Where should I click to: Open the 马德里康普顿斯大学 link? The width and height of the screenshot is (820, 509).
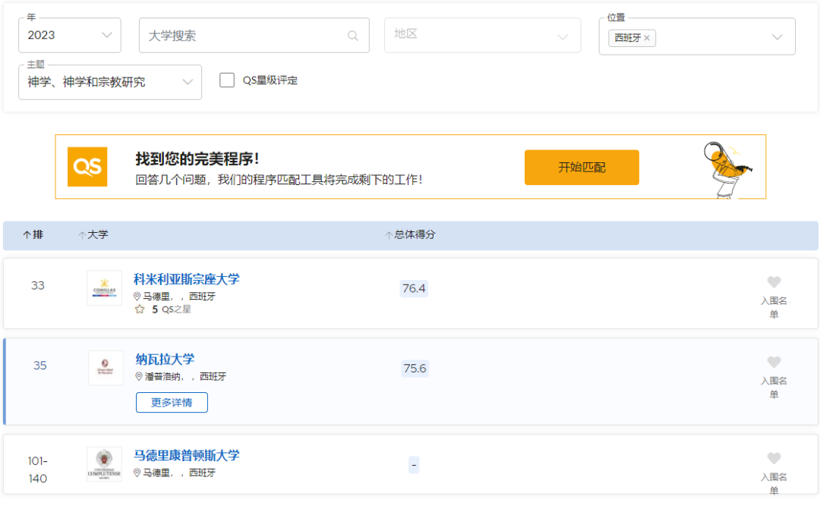coord(187,455)
